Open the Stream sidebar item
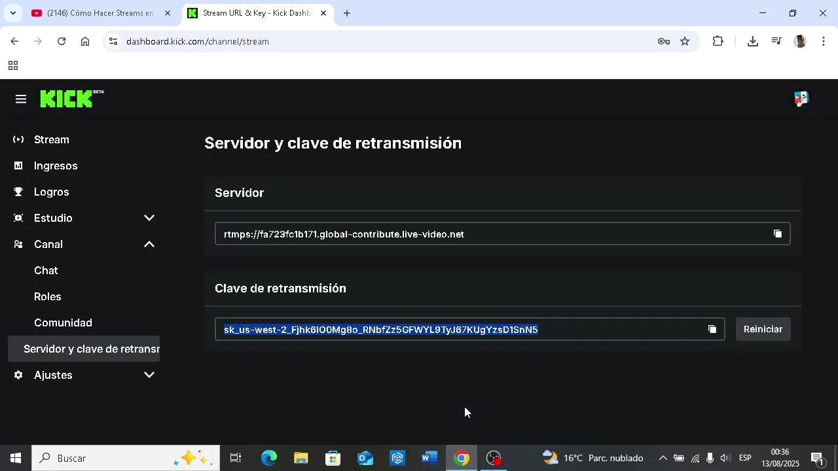This screenshot has height=471, width=838. (x=84, y=139)
